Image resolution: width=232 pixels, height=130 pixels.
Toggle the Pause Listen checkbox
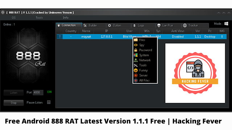(x=49, y=102)
